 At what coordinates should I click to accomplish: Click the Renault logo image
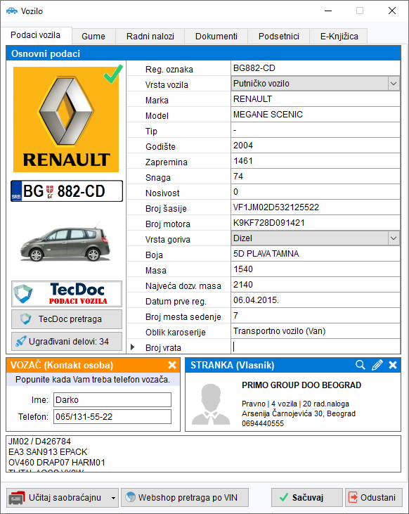pos(66,120)
